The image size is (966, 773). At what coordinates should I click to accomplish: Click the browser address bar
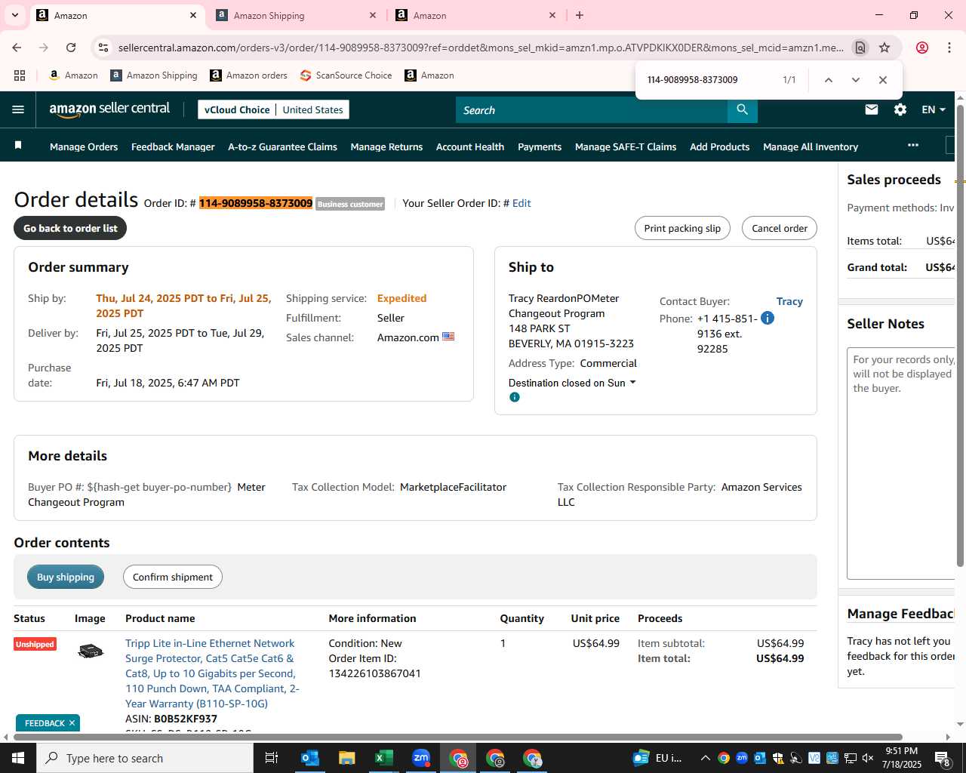point(481,48)
